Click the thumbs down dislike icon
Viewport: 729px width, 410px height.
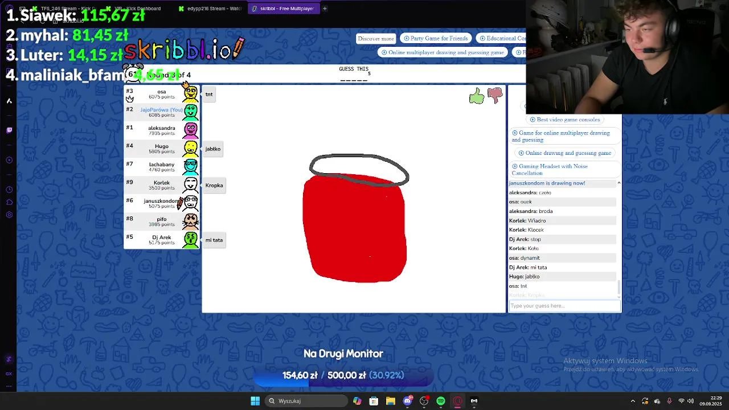[495, 95]
